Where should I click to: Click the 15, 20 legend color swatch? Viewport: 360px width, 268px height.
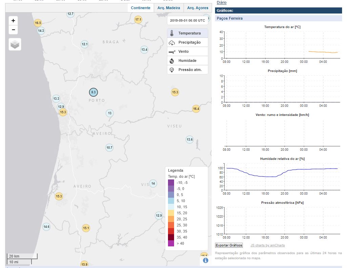point(171,213)
